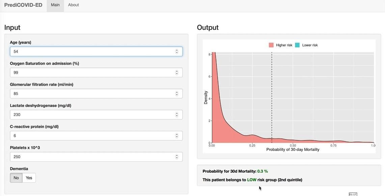385x196 pixels.
Task: Click the C-reactive protein input box
Action: click(x=91, y=136)
